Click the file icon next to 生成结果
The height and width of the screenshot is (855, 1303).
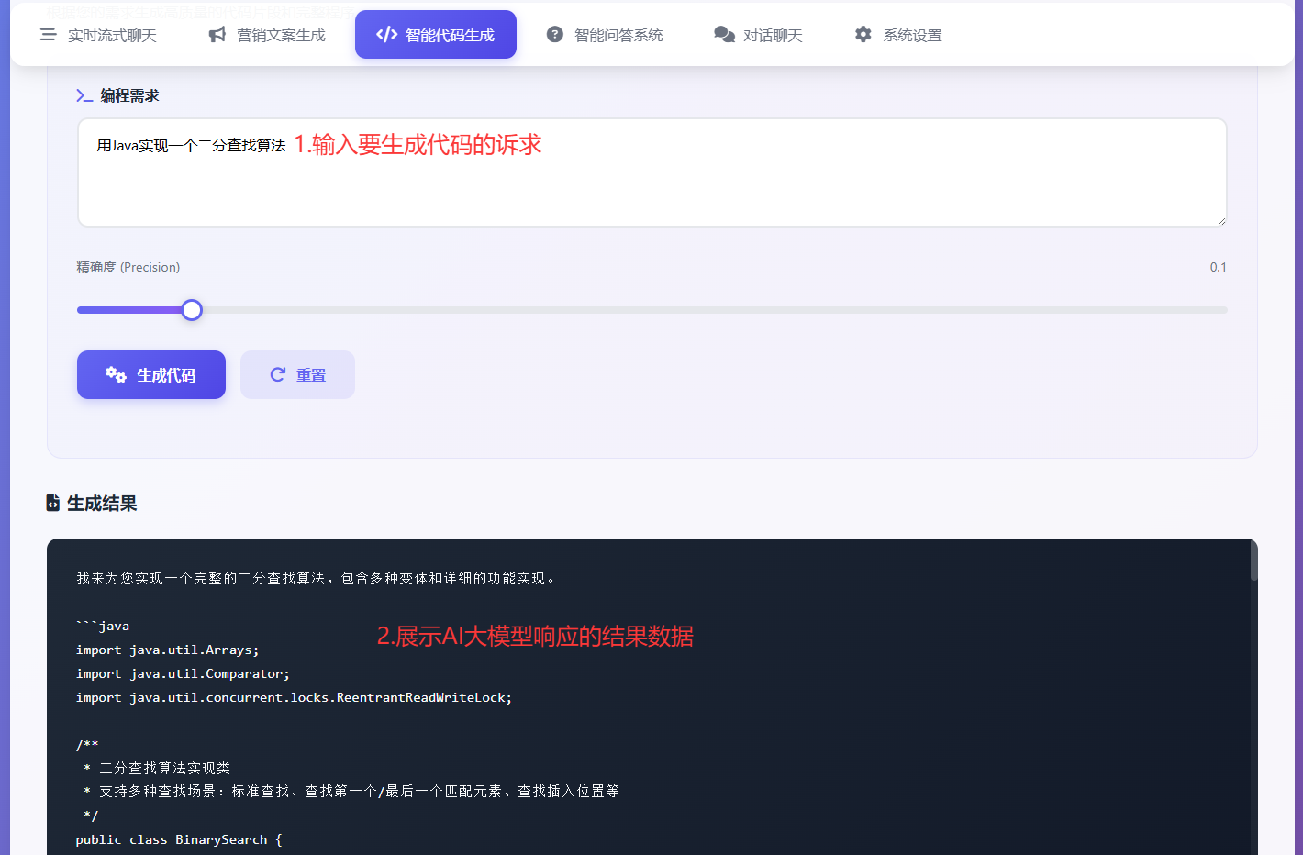tap(53, 503)
